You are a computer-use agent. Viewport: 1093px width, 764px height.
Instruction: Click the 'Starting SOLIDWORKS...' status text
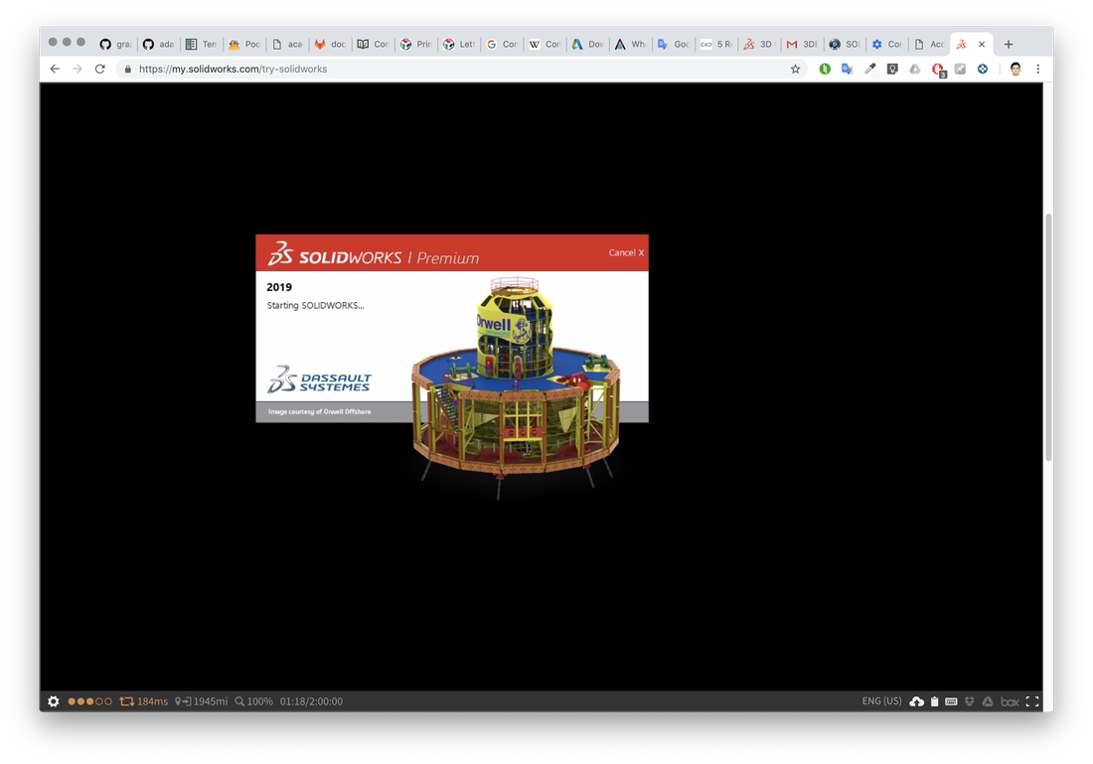tap(315, 305)
